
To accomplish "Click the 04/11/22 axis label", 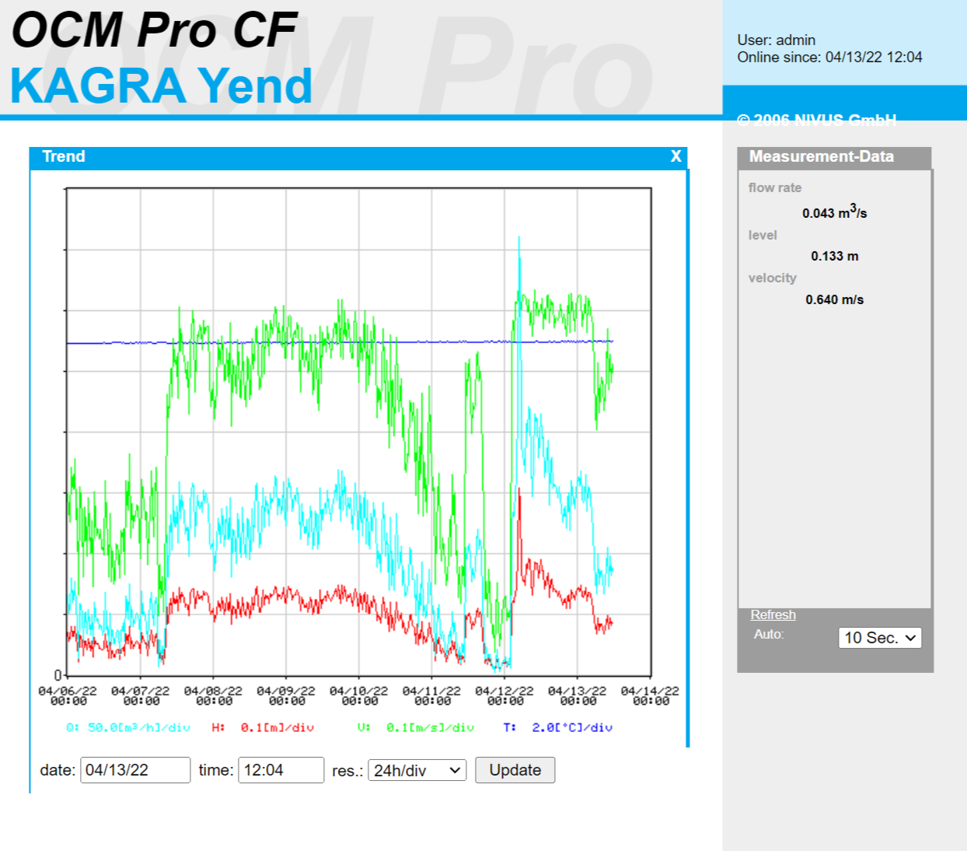I will (431, 695).
